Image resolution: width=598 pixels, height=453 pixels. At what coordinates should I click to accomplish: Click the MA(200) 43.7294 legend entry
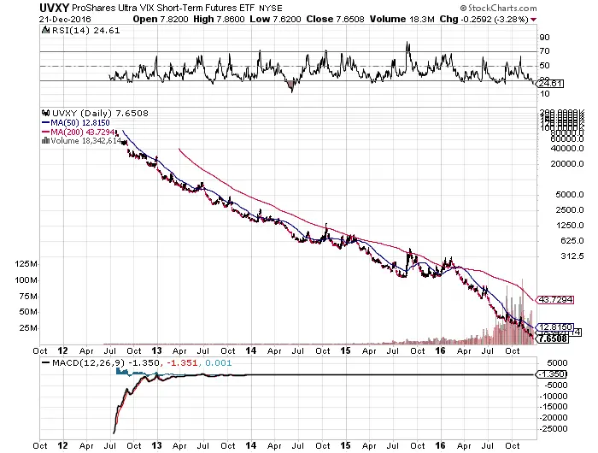(79, 132)
